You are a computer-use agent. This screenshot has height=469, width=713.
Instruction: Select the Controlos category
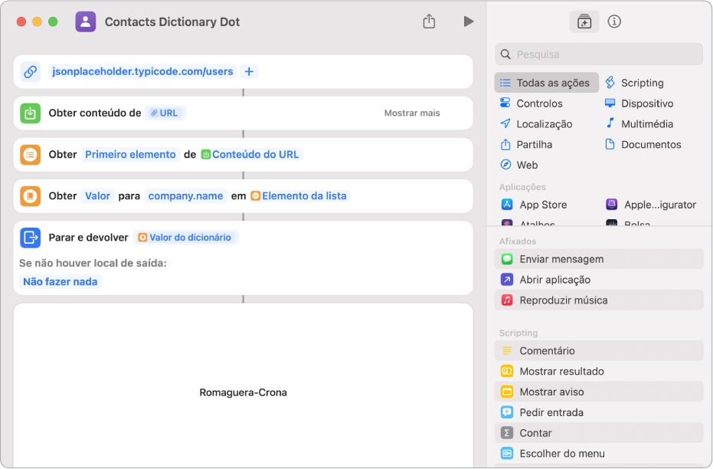click(531, 103)
